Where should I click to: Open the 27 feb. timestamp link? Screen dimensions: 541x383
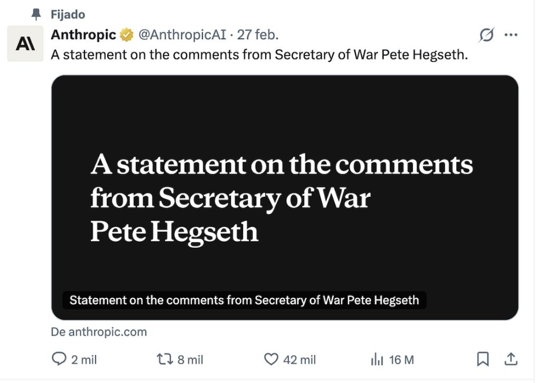(257, 35)
